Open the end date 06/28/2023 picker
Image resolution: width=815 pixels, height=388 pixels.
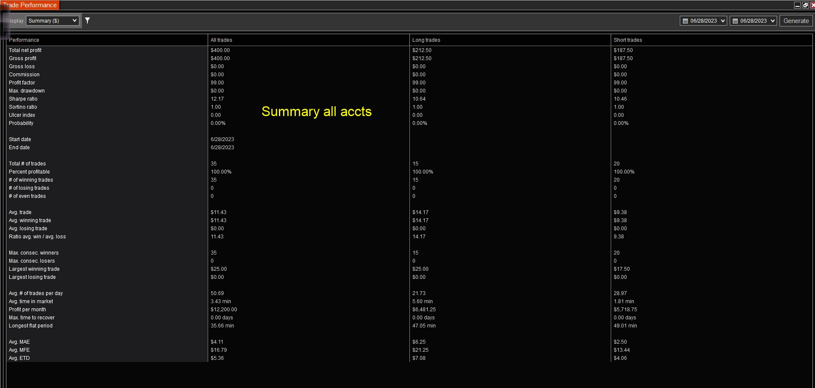pos(753,20)
